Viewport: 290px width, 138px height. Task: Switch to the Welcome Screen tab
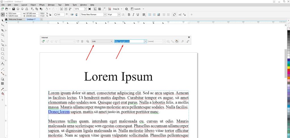15,19
